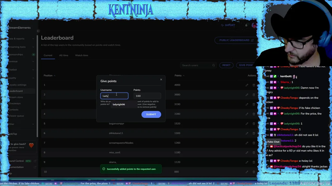Viewport: 332px width, 186px height.
Task: Click the Import button
Action: pyautogui.click(x=228, y=25)
